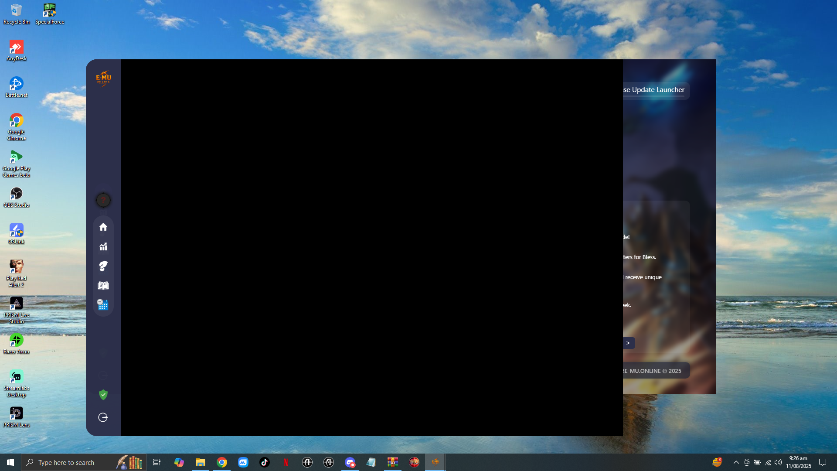The width and height of the screenshot is (837, 471).
Task: Open the guide book icon
Action: tap(103, 285)
